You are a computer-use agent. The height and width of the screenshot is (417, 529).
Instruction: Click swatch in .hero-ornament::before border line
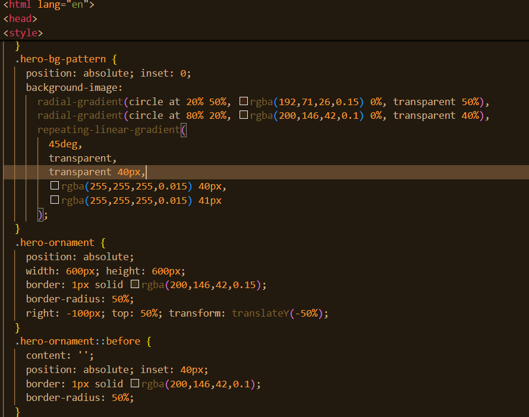[x=135, y=383]
